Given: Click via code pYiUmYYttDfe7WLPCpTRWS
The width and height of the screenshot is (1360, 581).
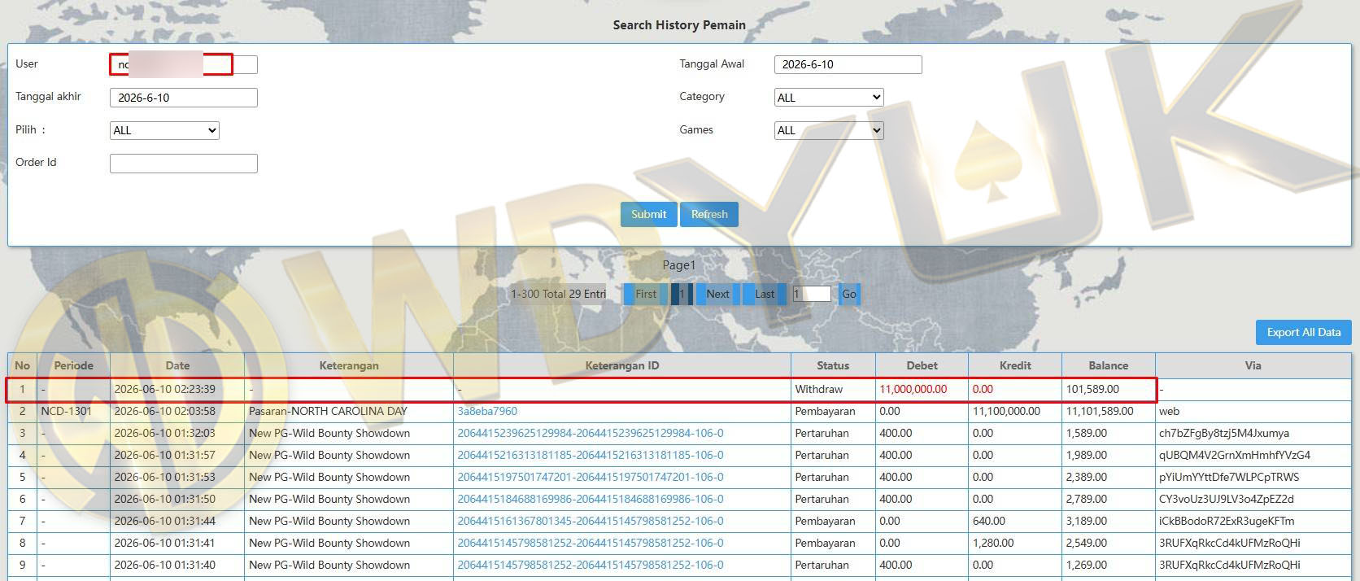Looking at the screenshot, I should (1229, 477).
